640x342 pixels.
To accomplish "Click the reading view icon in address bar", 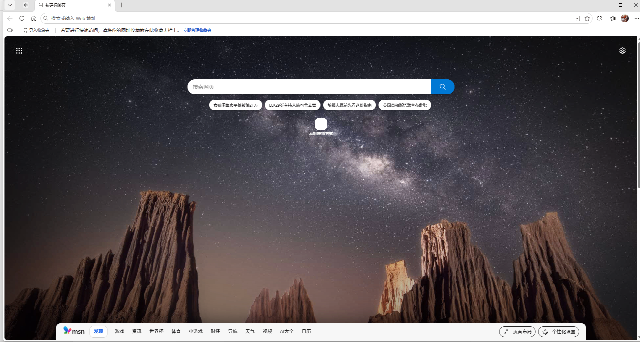I will coord(578,18).
